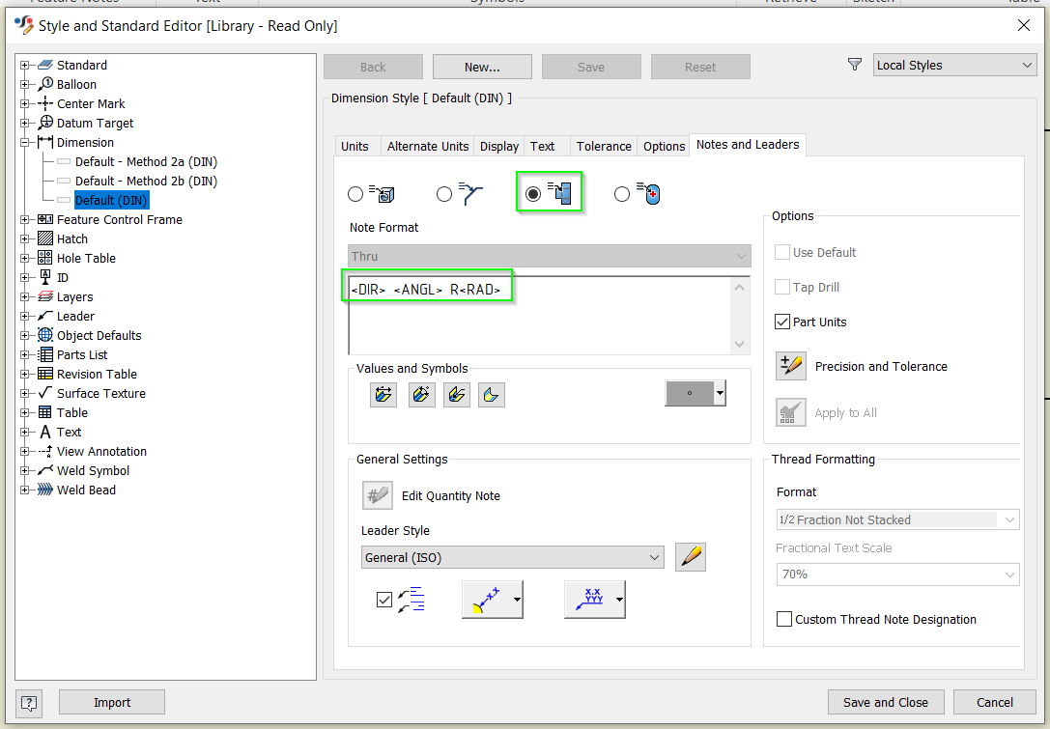The image size is (1050, 729).
Task: Click the Balloon icon in the tree
Action: pyautogui.click(x=44, y=84)
